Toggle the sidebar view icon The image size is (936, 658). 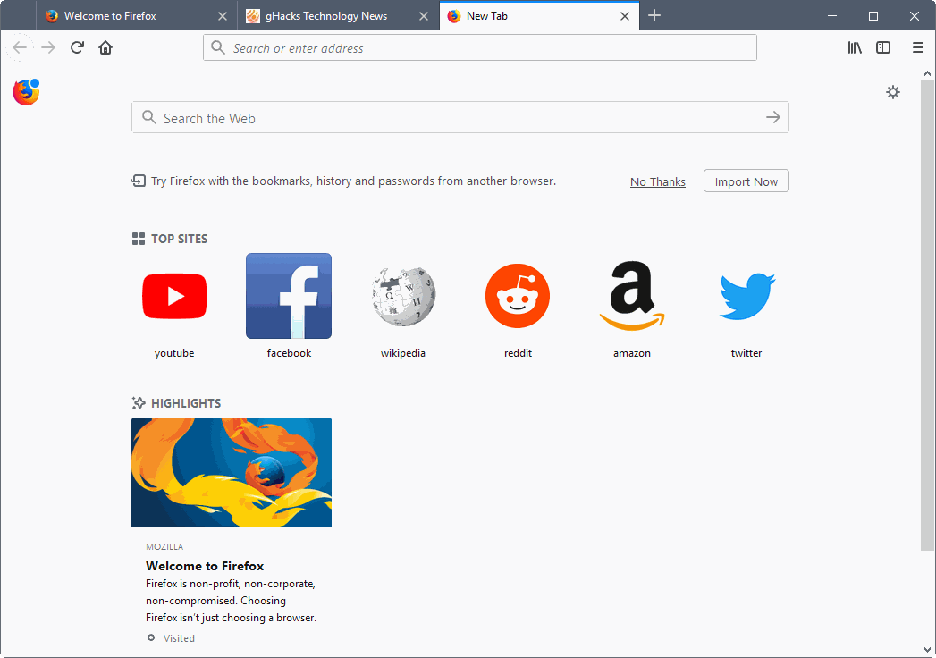point(883,47)
